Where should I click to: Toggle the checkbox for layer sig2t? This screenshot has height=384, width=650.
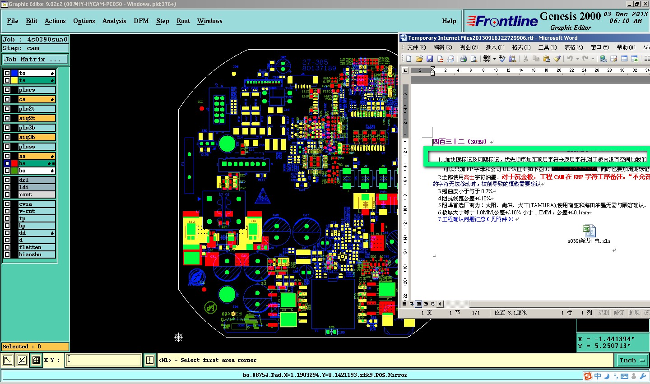coord(7,118)
